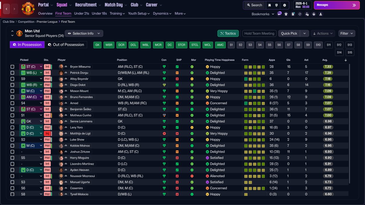
Task: Click the circular refresh icon in bookmarks bar
Action: 300,14
